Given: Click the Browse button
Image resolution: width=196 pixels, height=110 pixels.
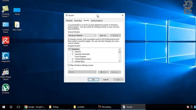Looking at the screenshot, I should [x=115, y=72].
